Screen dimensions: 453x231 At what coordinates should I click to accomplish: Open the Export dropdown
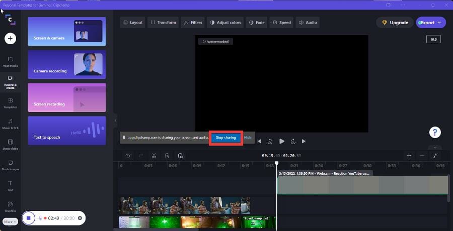[431, 23]
